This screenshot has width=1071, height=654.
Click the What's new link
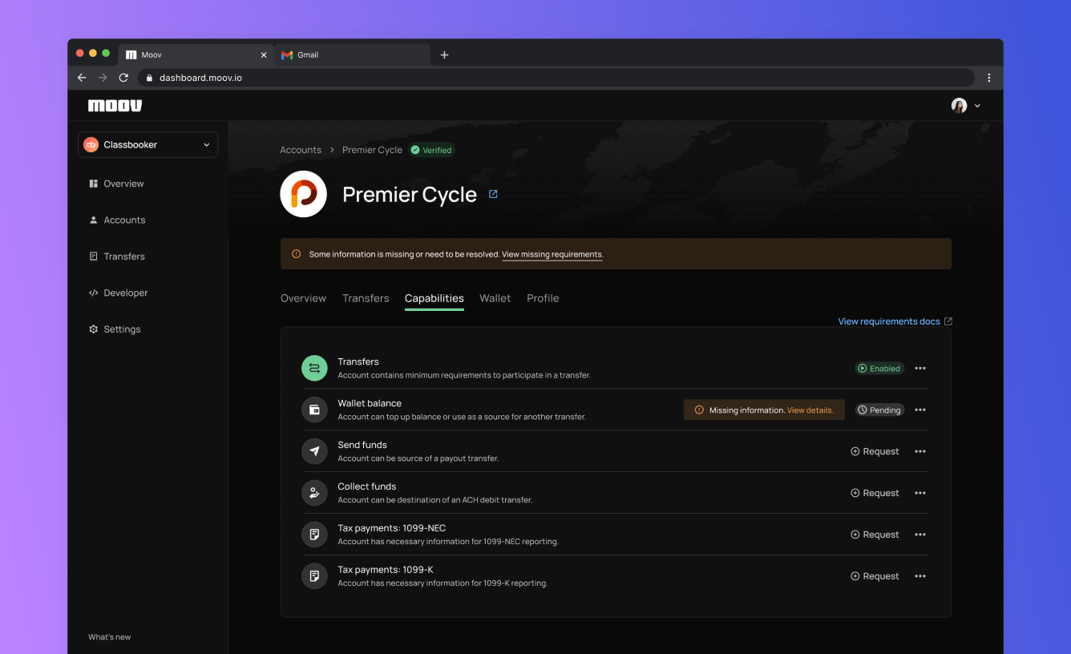click(110, 637)
